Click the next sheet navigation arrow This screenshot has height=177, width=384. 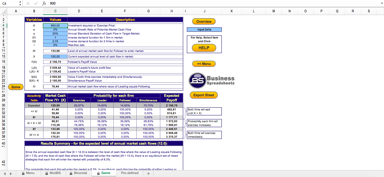(11, 173)
